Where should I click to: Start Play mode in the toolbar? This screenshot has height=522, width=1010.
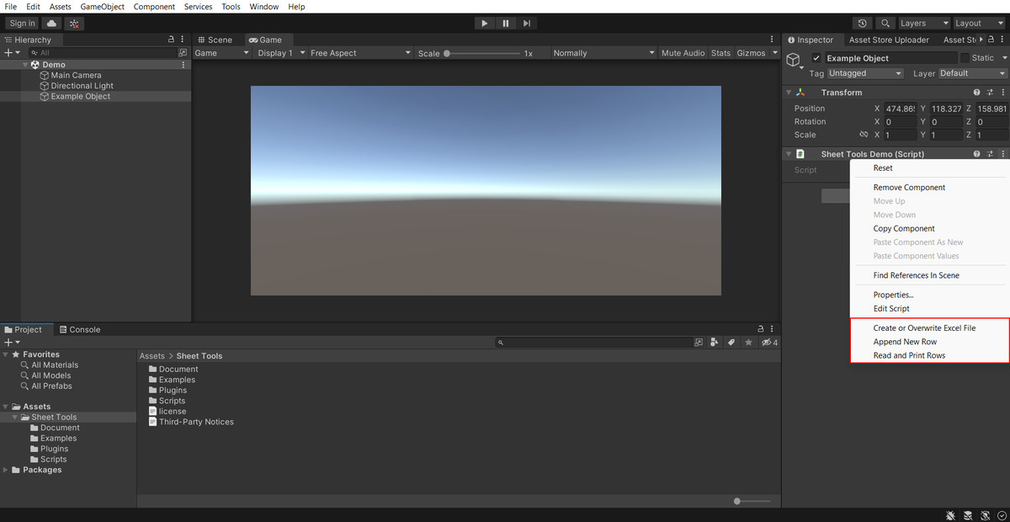[x=484, y=23]
